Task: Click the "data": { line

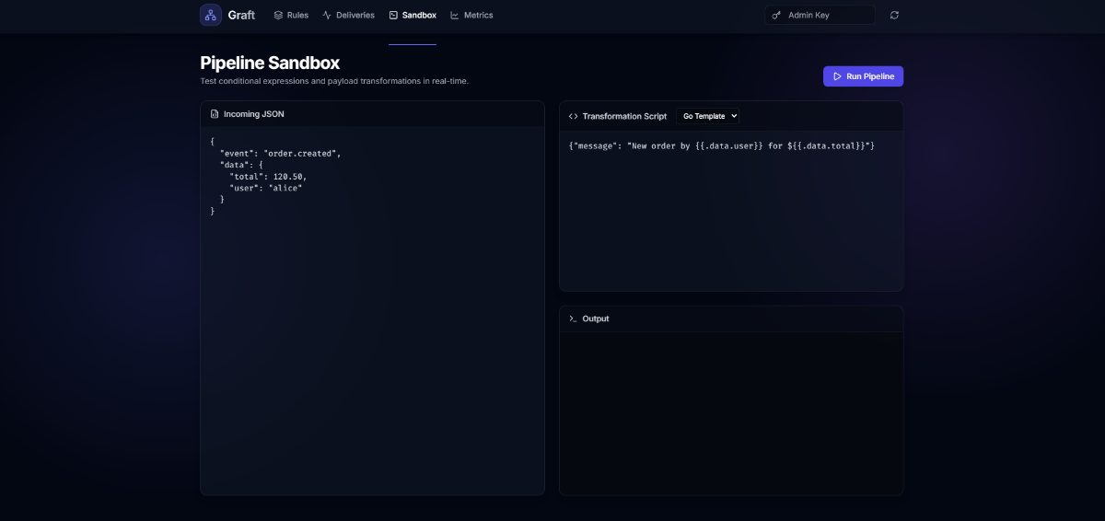Action: [241, 165]
